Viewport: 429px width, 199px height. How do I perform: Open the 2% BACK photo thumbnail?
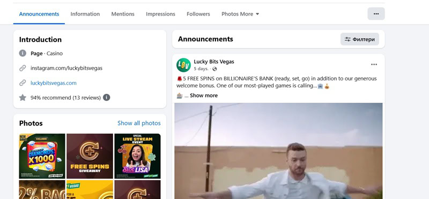pos(42,189)
